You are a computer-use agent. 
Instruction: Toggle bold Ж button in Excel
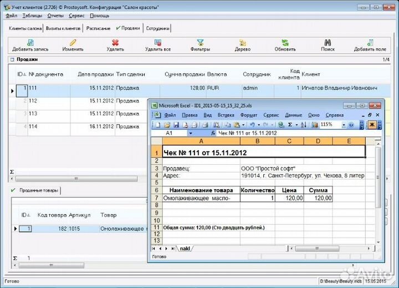coord(372,125)
